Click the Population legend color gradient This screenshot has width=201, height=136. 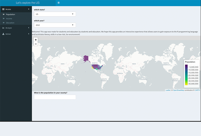(186, 75)
